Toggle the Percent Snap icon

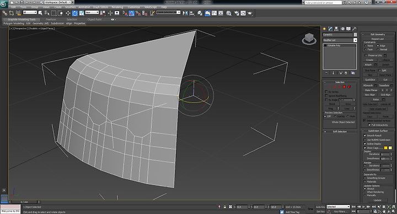pos(138,13)
